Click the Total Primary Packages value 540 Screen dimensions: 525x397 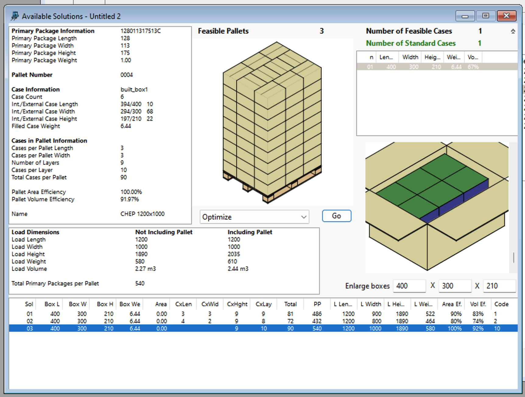140,283
